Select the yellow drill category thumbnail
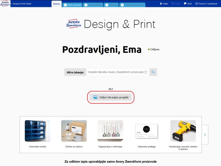The height and width of the screenshot is (166, 221). point(183,131)
